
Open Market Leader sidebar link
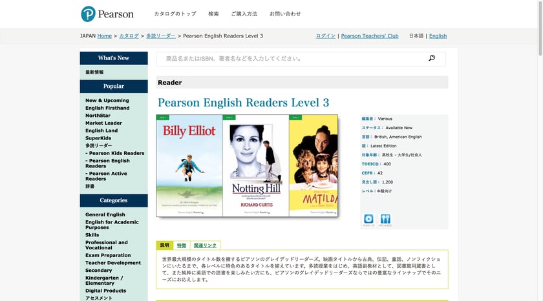pos(103,123)
